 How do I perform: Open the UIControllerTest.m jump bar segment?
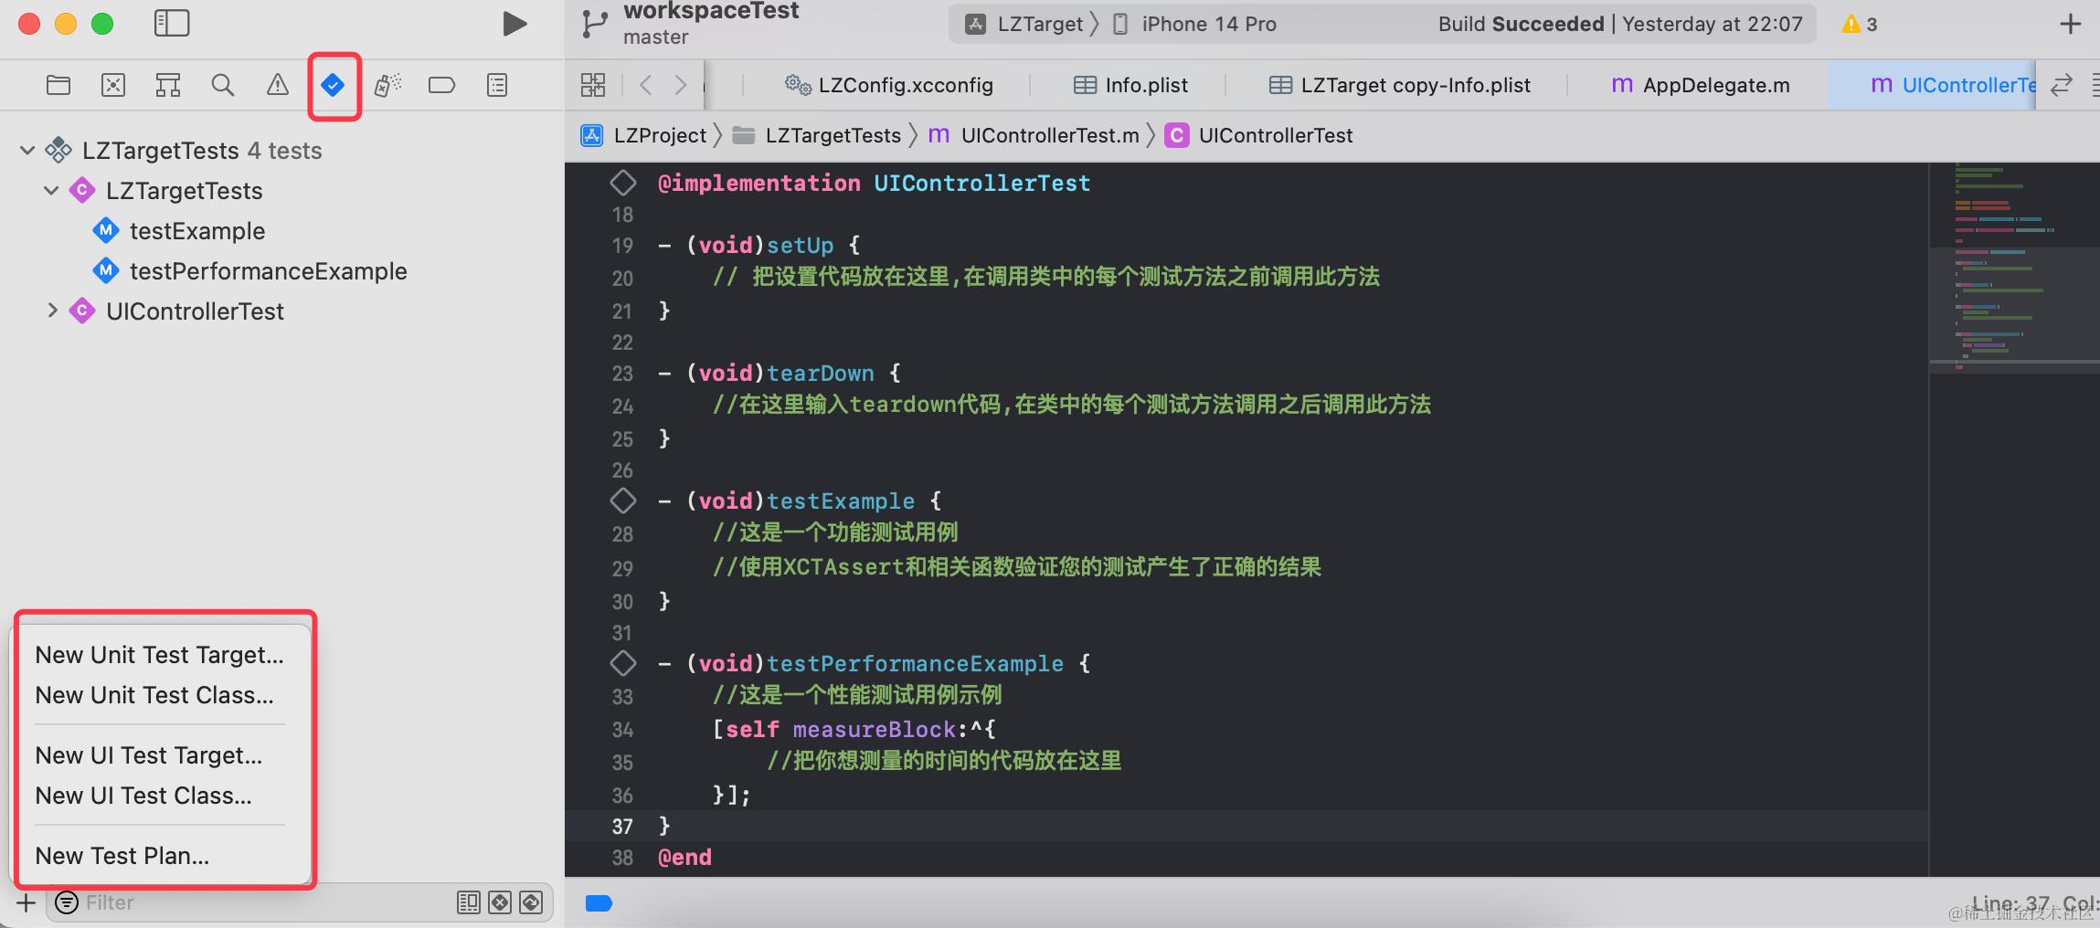(x=1034, y=135)
